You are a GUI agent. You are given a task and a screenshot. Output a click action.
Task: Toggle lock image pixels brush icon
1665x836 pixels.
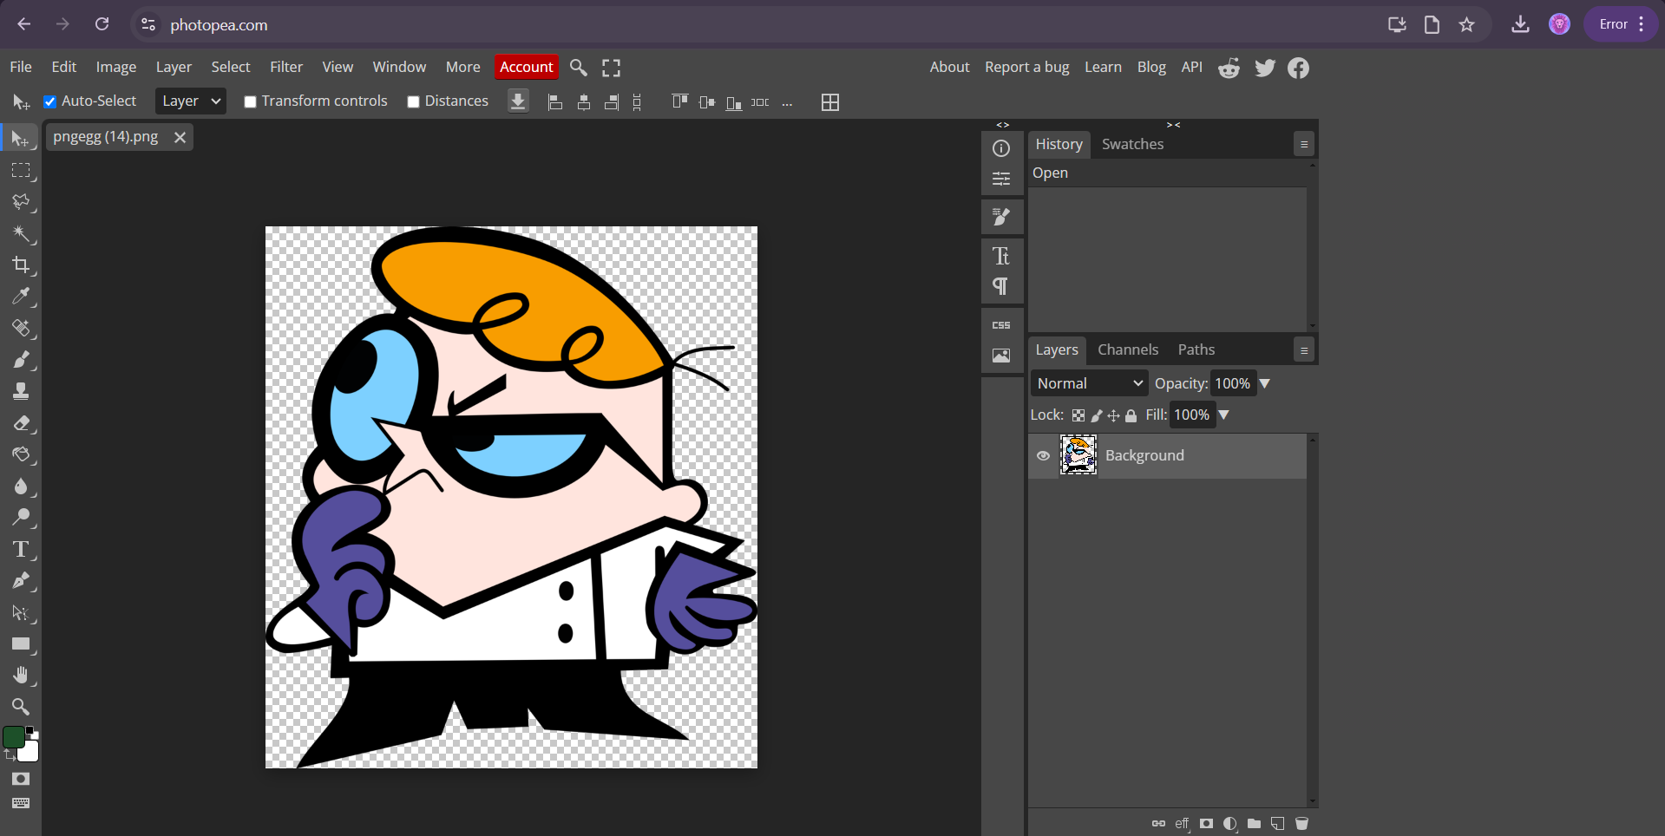click(1097, 415)
